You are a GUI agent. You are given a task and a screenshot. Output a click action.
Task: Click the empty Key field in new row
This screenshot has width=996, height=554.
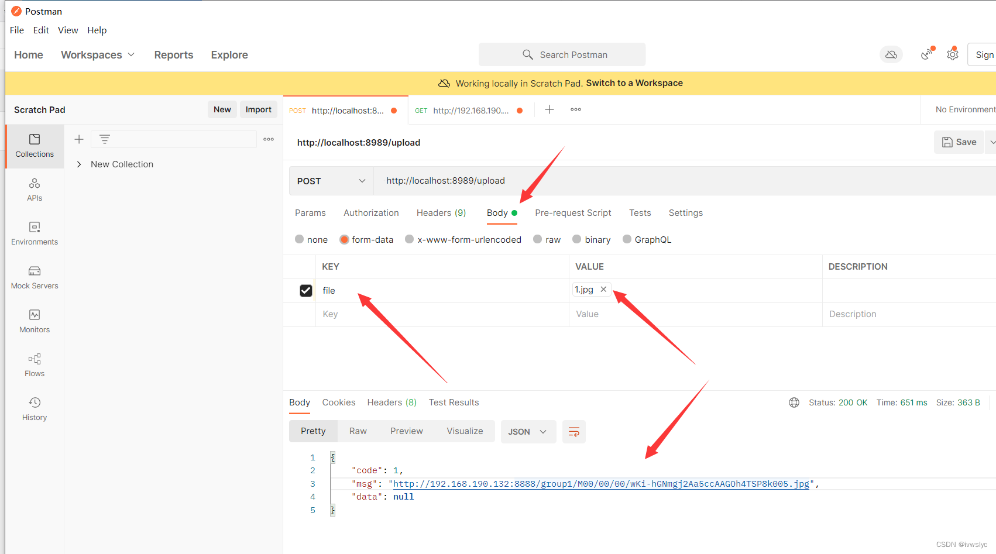(x=442, y=314)
